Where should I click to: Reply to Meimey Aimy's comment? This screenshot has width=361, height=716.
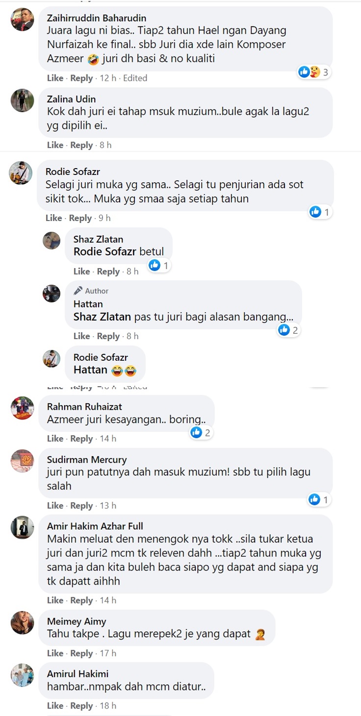[x=81, y=653]
